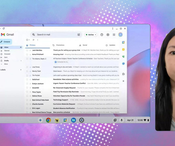
Task: Open the Google account avatar
Action: (x=121, y=35)
